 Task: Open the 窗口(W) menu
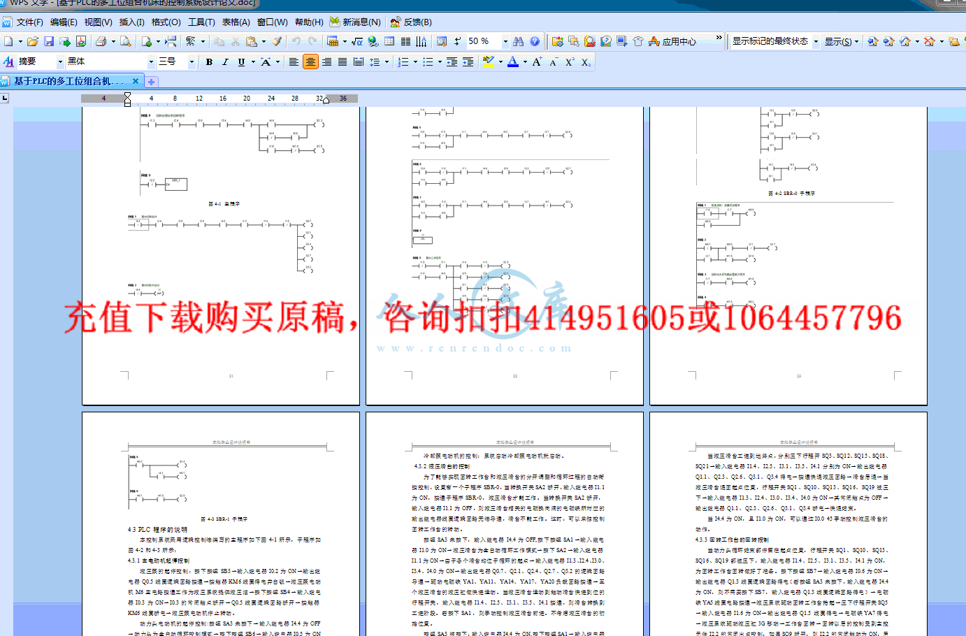272,22
